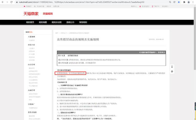Click the search magnifier icon in address bar
This screenshot has width=196, height=120.
(170, 2)
